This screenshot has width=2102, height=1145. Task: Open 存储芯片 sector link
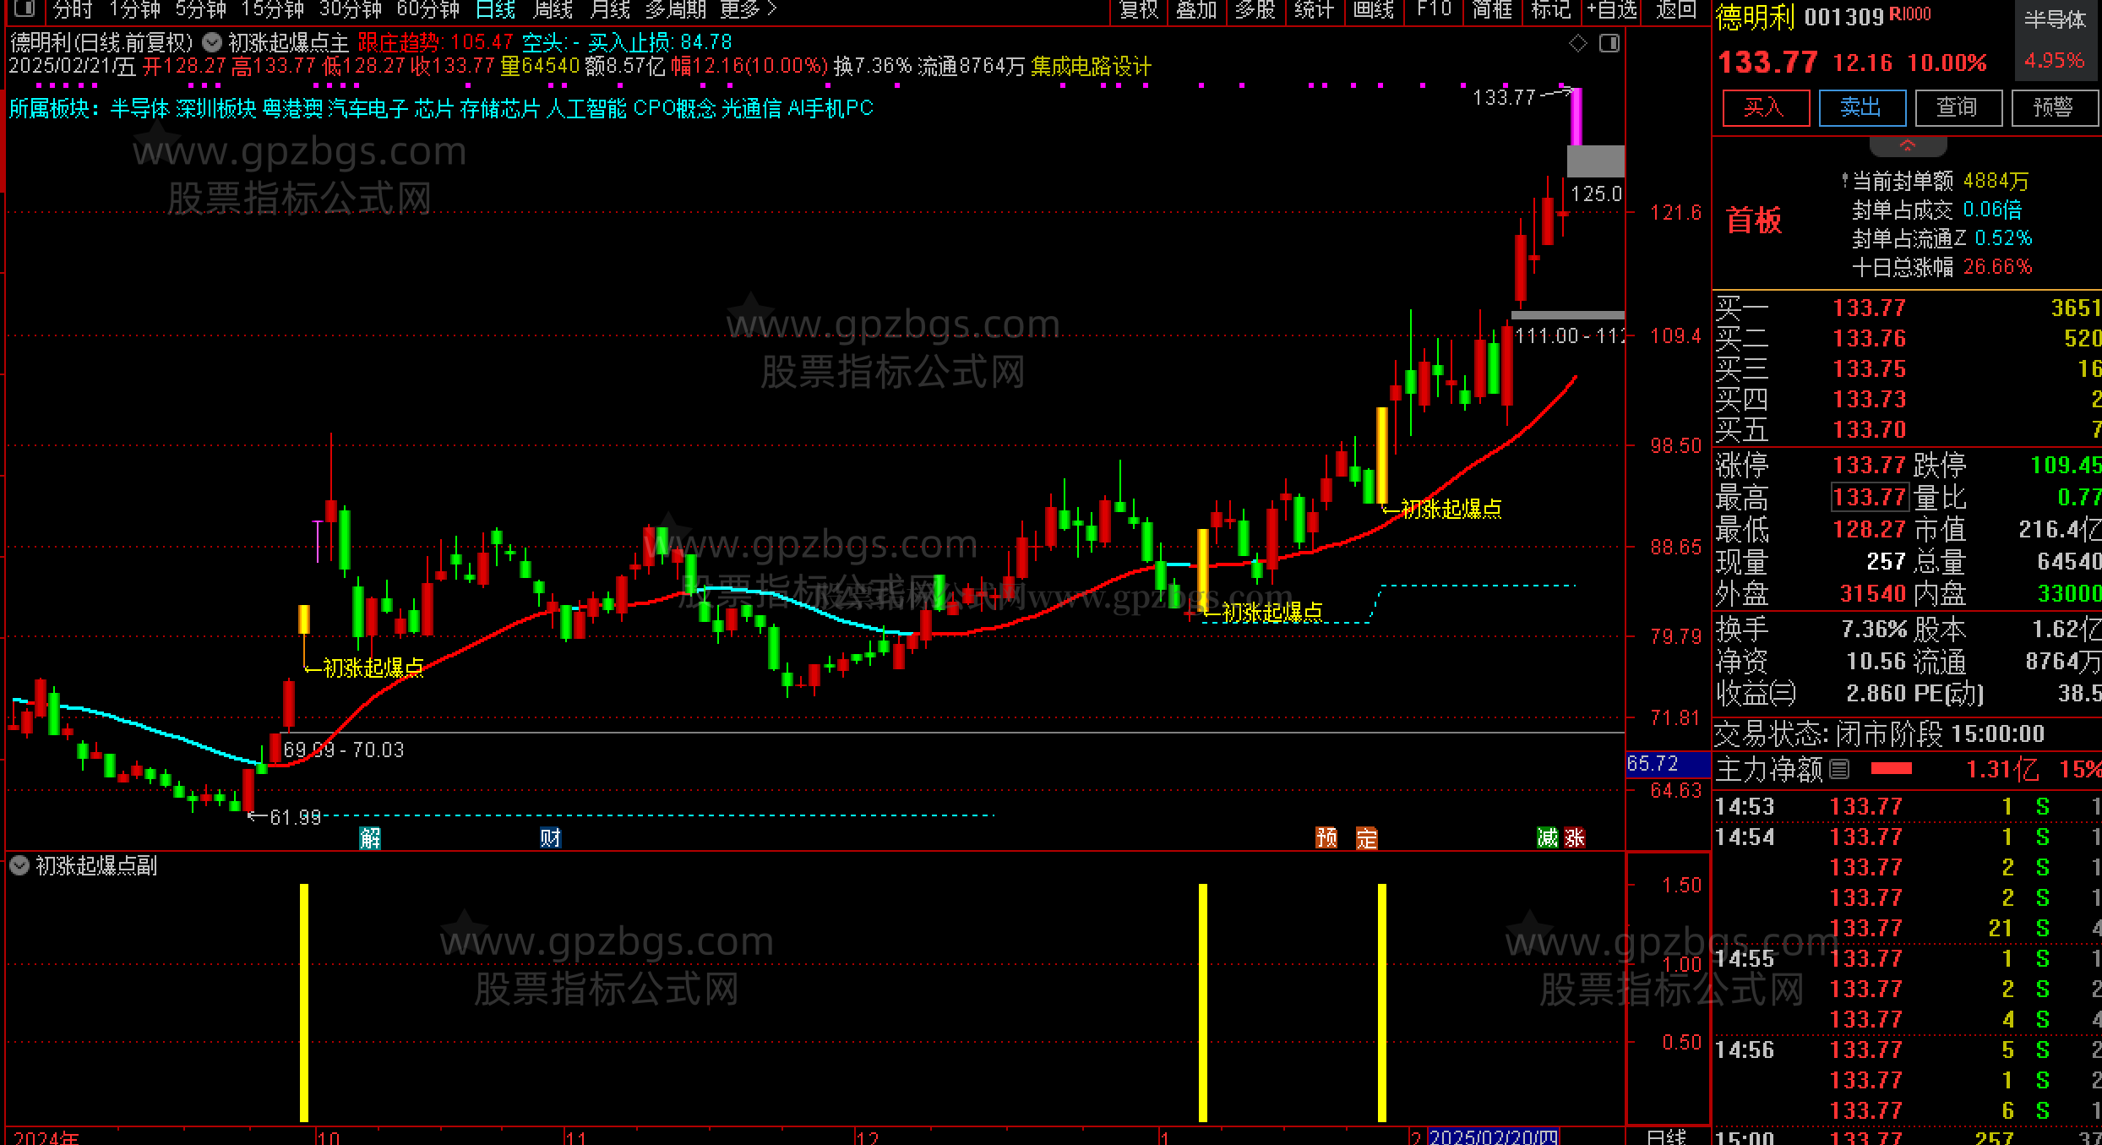[500, 108]
